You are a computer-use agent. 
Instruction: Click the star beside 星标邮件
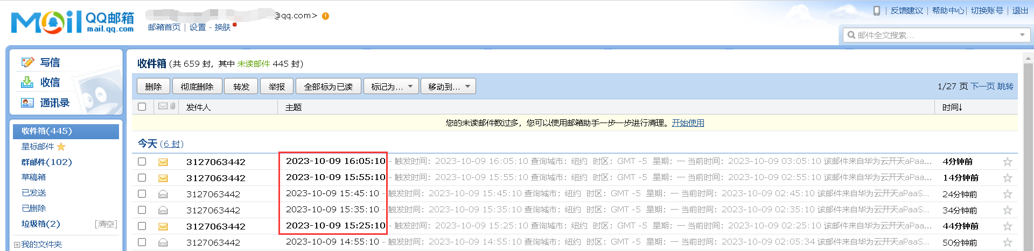pyautogui.click(x=61, y=146)
